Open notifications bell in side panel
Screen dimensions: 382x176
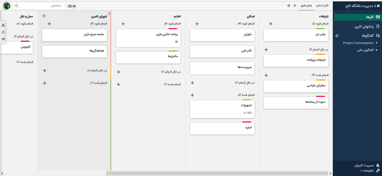pyautogui.click(x=3, y=25)
